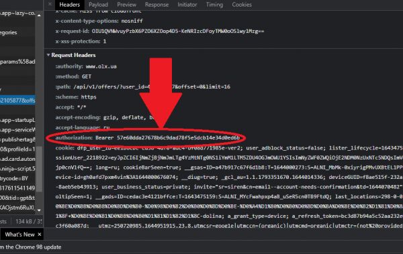Click the accept */* header
Image resolution: width=403 pixels, height=254 pixels.
click(71, 107)
